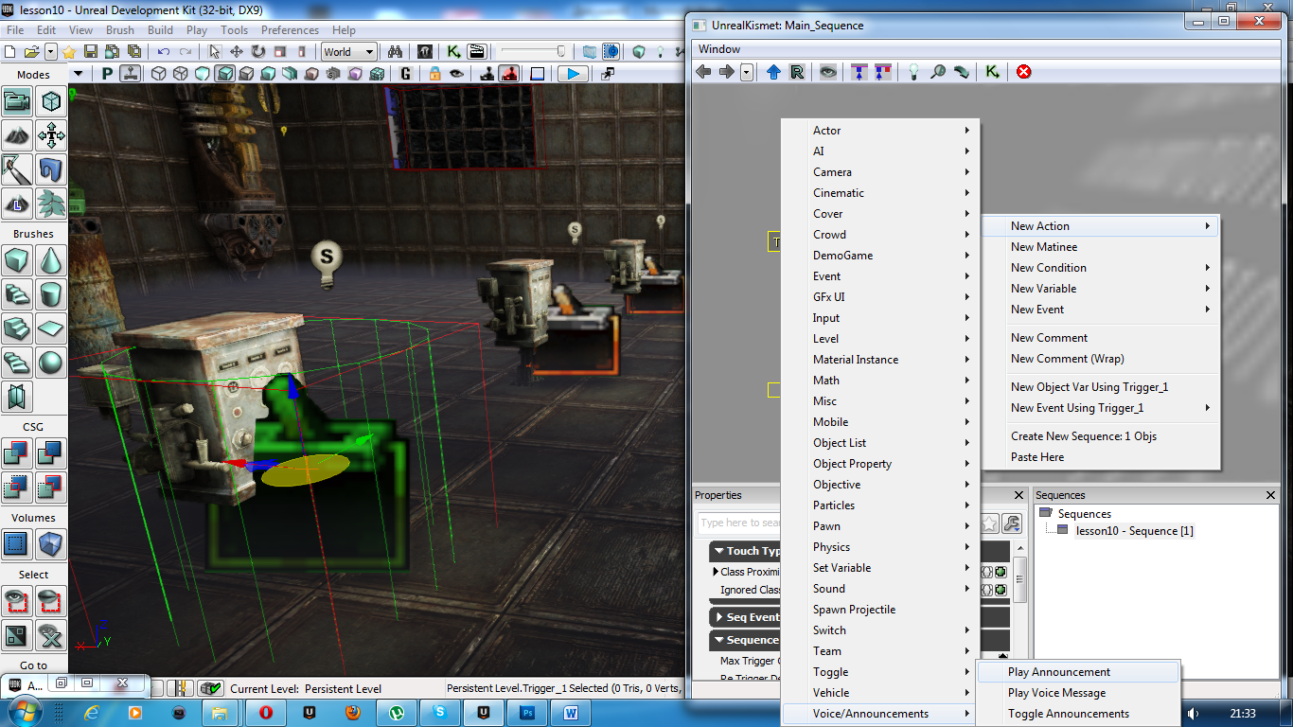Open Kismet with green K toolbar icon

(x=454, y=52)
